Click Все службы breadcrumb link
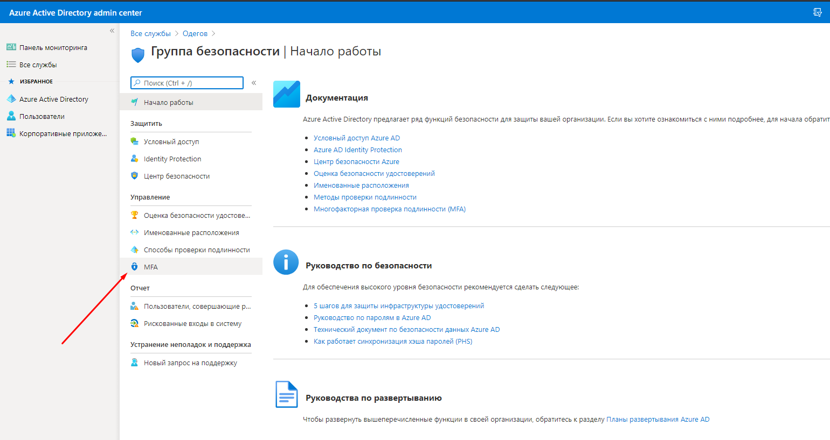This screenshot has width=830, height=440. pyautogui.click(x=150, y=33)
